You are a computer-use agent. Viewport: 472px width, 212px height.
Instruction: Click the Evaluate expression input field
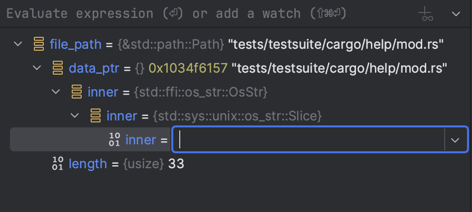click(x=211, y=14)
